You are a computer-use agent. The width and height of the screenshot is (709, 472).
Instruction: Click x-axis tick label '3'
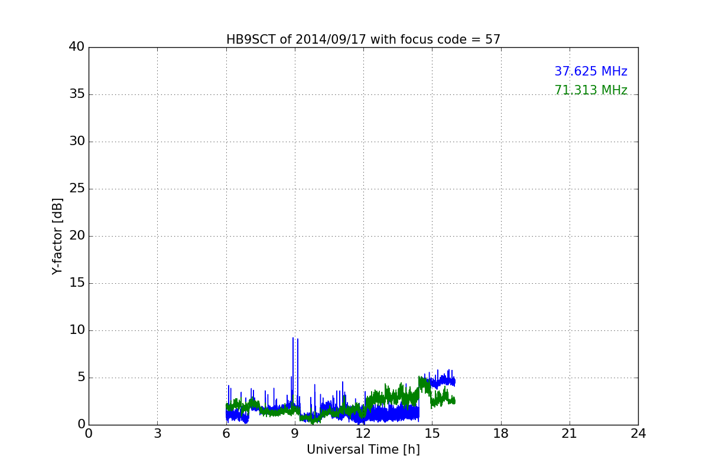pos(157,434)
